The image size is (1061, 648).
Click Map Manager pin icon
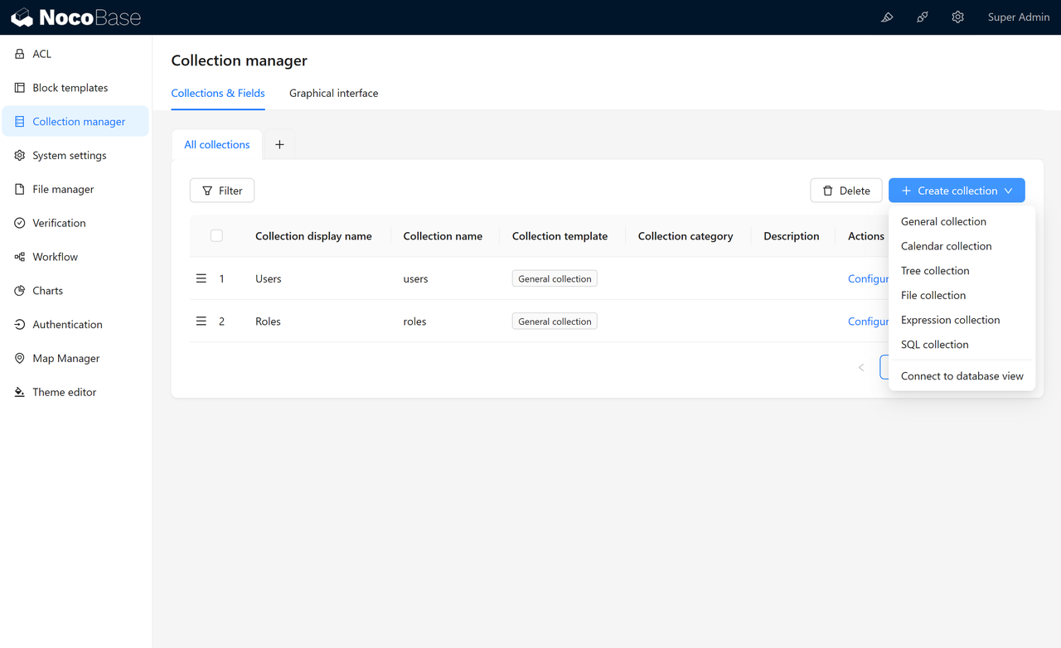click(20, 359)
